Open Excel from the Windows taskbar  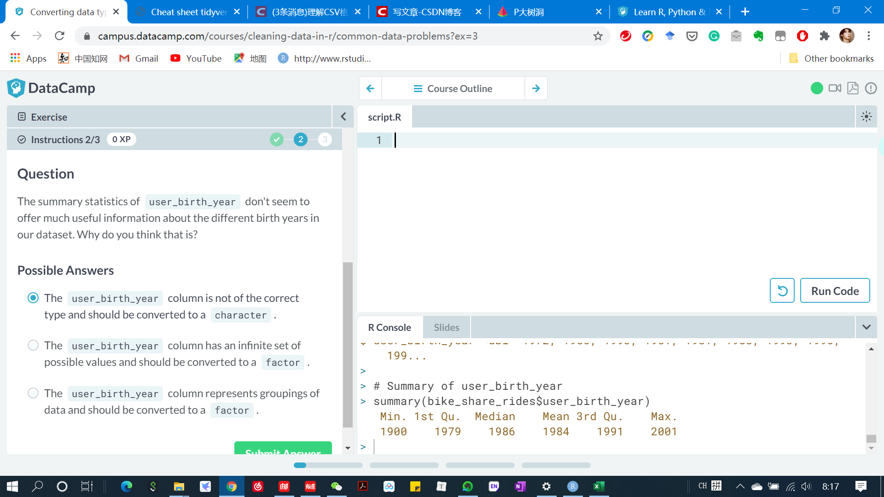[599, 486]
